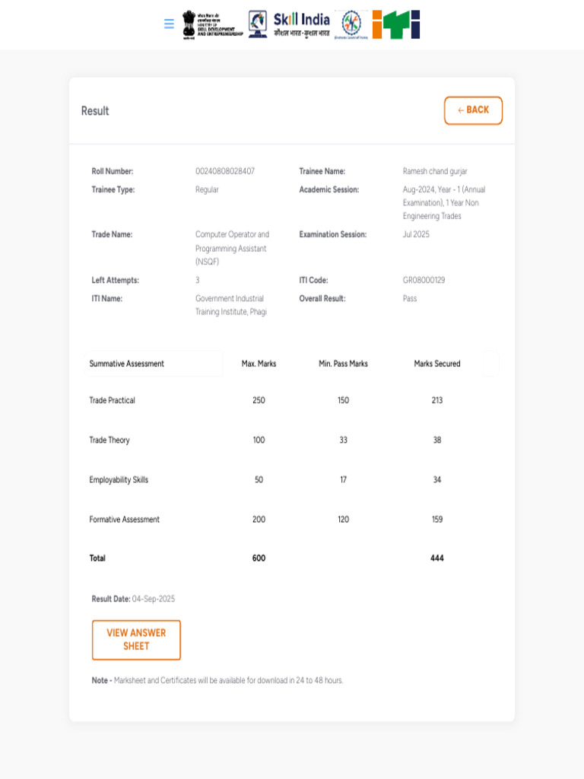Select the Trade Practical row label
584x779 pixels.
tap(113, 400)
